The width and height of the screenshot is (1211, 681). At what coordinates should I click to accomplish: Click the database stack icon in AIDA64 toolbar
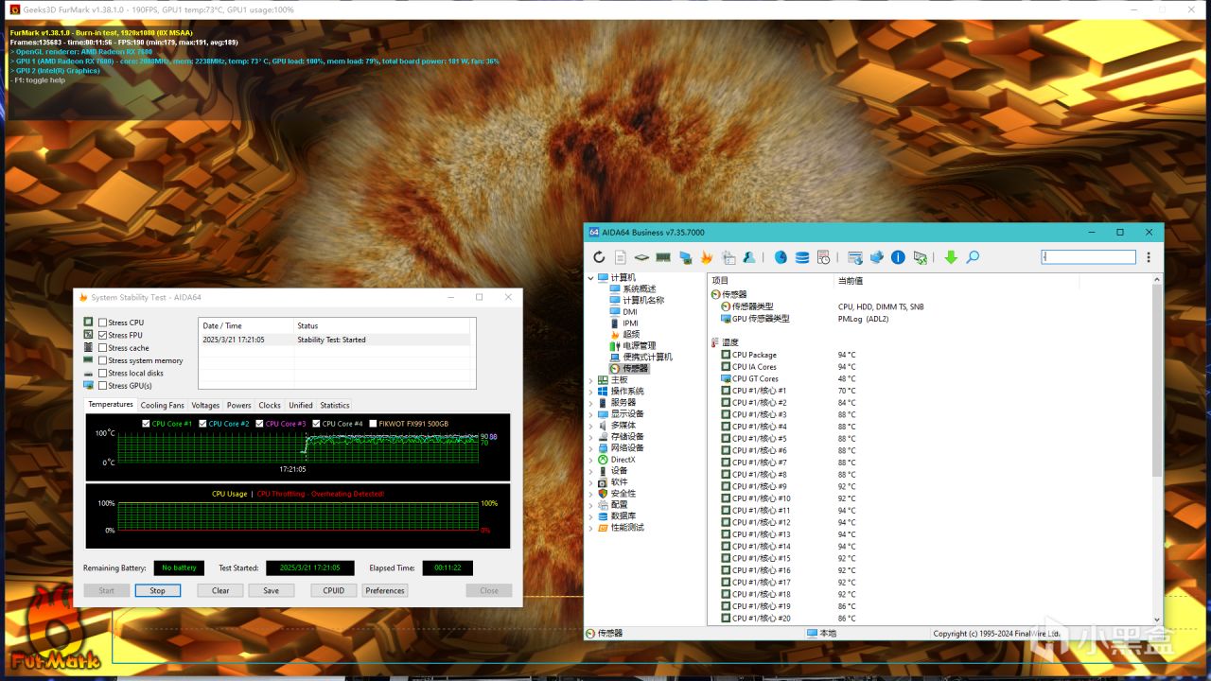(x=802, y=257)
